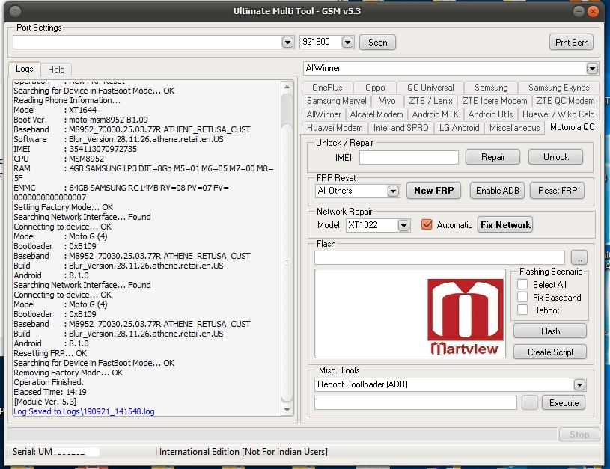Select the Android MTK tab
Image resolution: width=610 pixels, height=469 pixels.
[x=434, y=114]
